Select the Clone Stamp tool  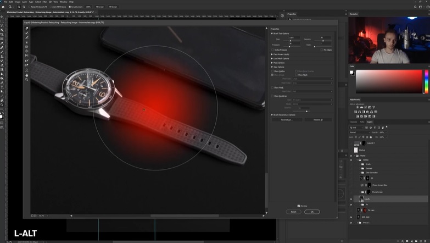2,56
